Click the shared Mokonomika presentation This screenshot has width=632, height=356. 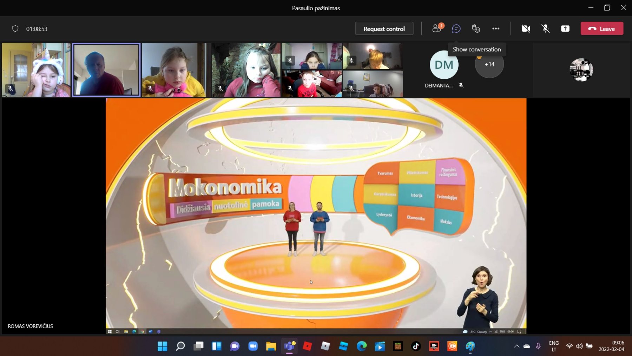click(x=316, y=216)
